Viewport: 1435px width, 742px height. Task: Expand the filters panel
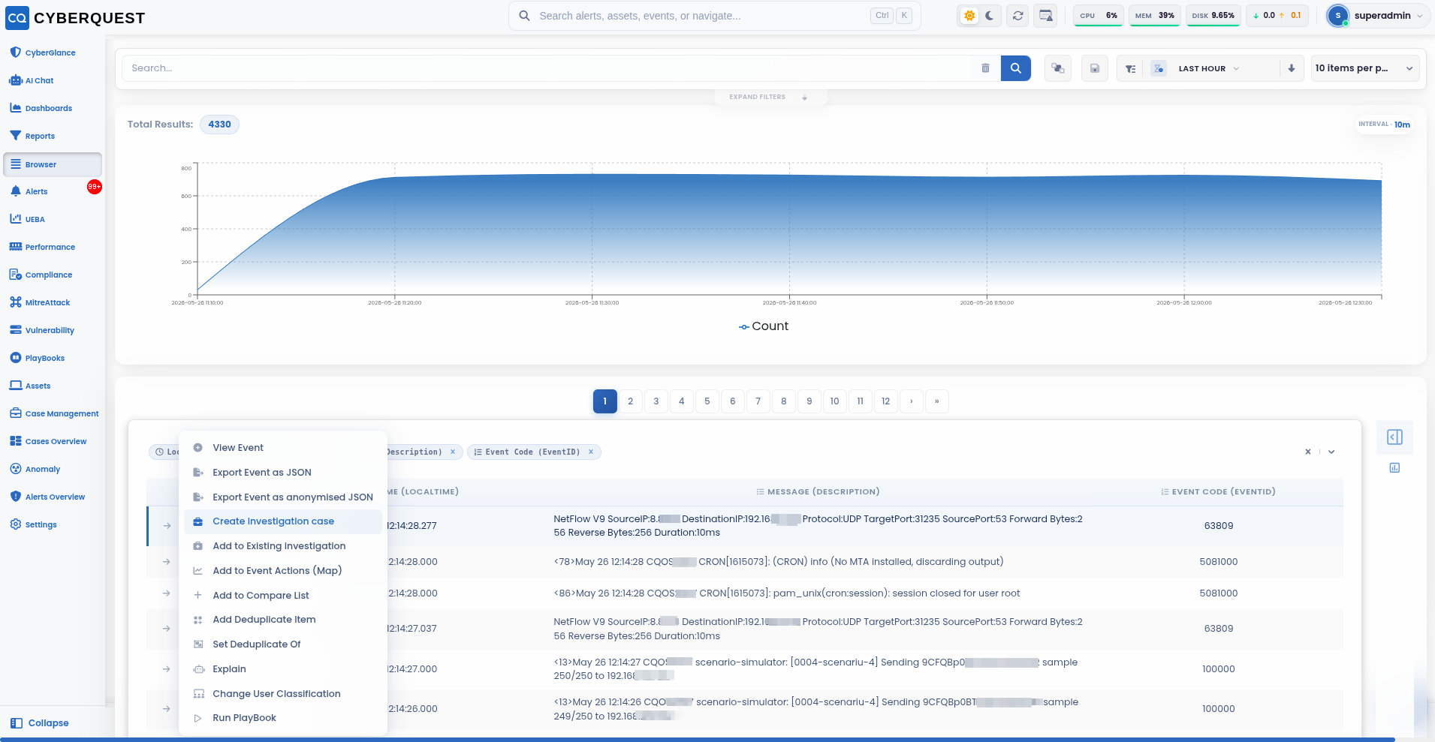769,97
